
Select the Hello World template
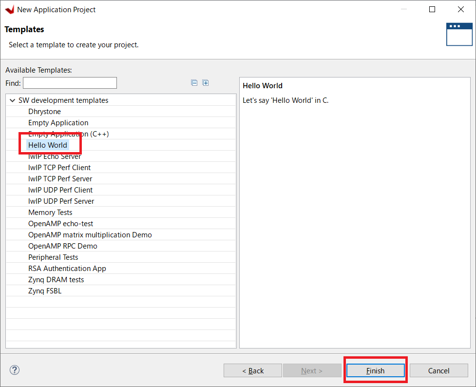[x=48, y=145]
